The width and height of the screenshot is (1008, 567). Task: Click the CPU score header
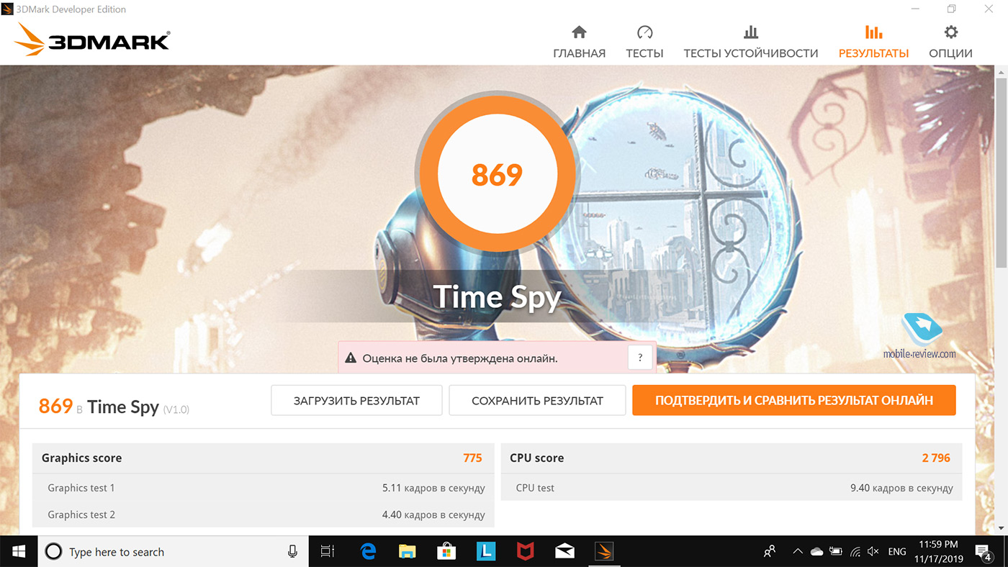coord(537,458)
